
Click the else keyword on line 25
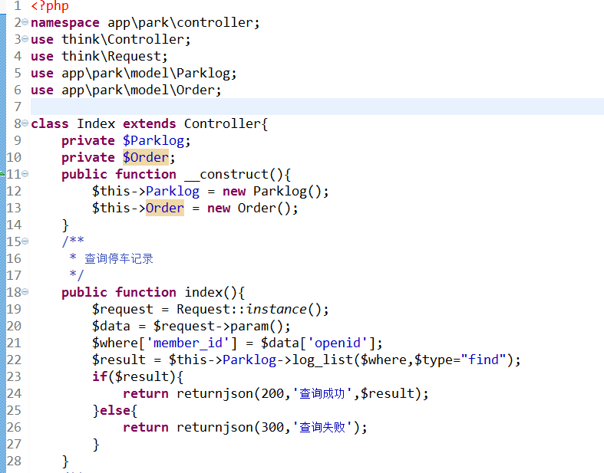pyautogui.click(x=114, y=411)
